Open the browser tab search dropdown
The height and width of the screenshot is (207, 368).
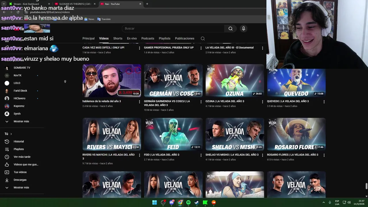(x=4, y=4)
